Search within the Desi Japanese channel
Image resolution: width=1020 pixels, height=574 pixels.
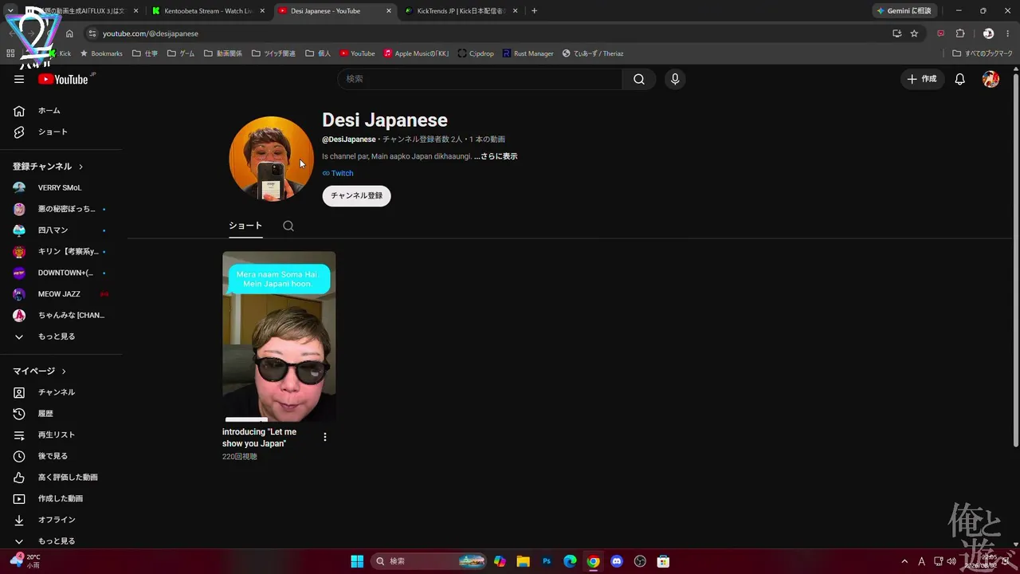[x=288, y=226]
